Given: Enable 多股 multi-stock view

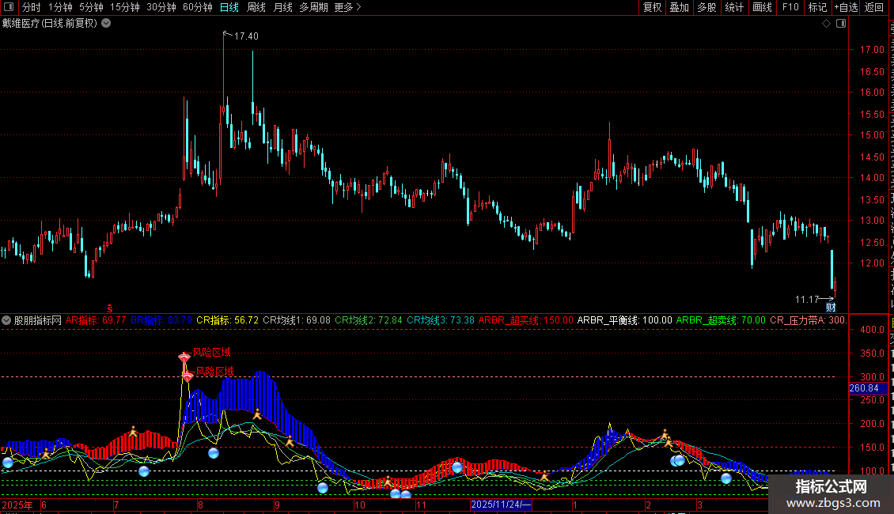Looking at the screenshot, I should pos(706,7).
